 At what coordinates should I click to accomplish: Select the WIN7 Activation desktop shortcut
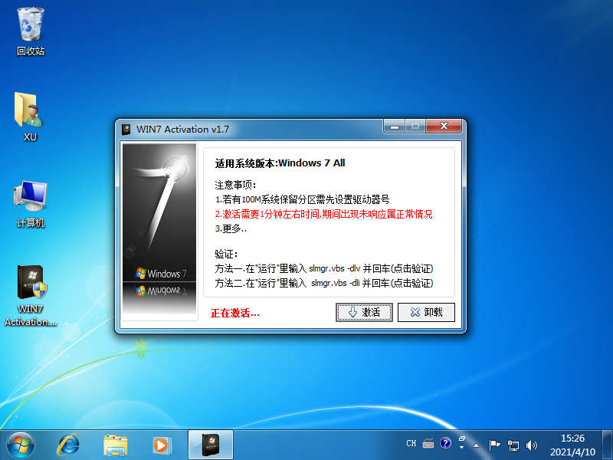31,295
